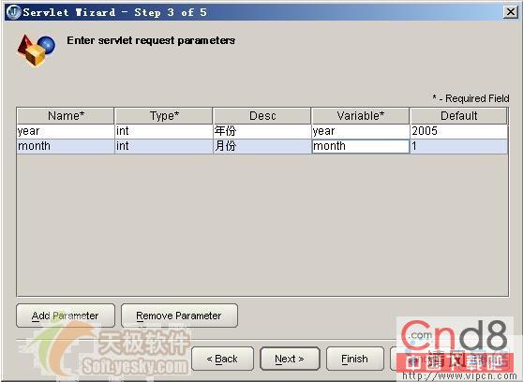
Task: Click the Type* column header
Action: pyautogui.click(x=164, y=116)
